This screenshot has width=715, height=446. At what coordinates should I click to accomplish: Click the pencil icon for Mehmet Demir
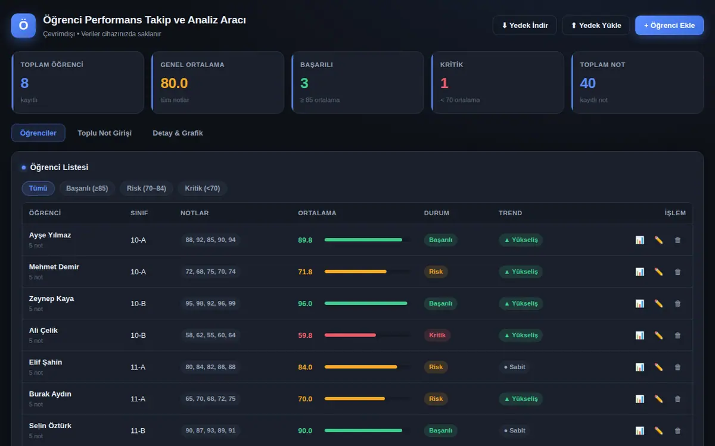(x=658, y=272)
